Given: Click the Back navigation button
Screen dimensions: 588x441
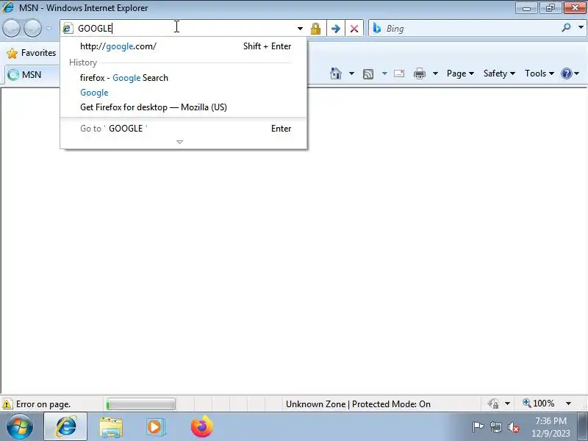Looking at the screenshot, I should tap(11, 28).
